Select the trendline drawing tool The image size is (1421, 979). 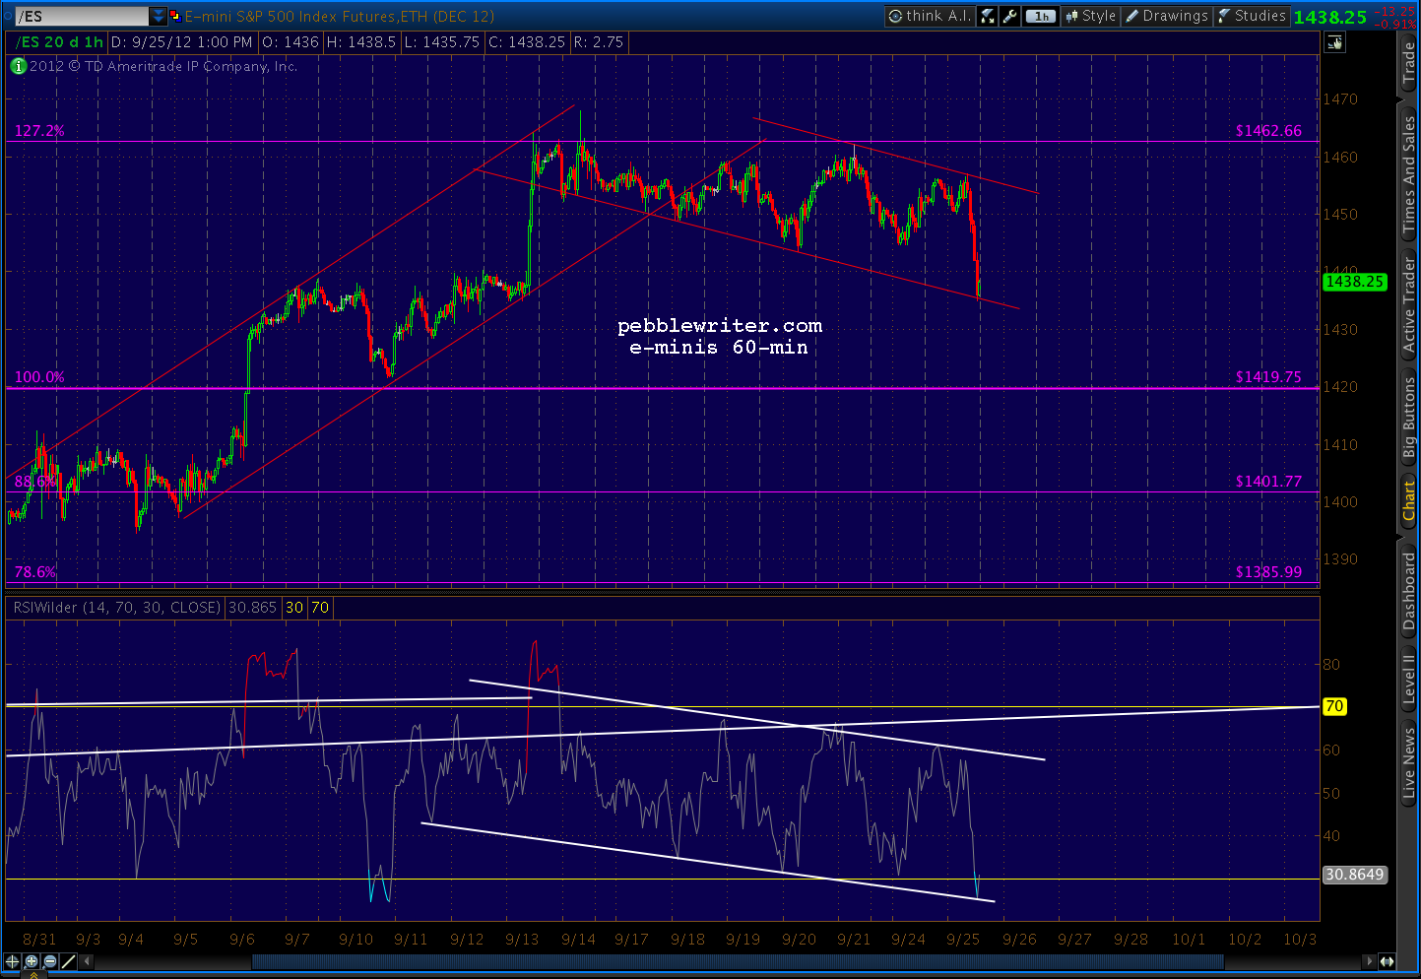click(69, 961)
